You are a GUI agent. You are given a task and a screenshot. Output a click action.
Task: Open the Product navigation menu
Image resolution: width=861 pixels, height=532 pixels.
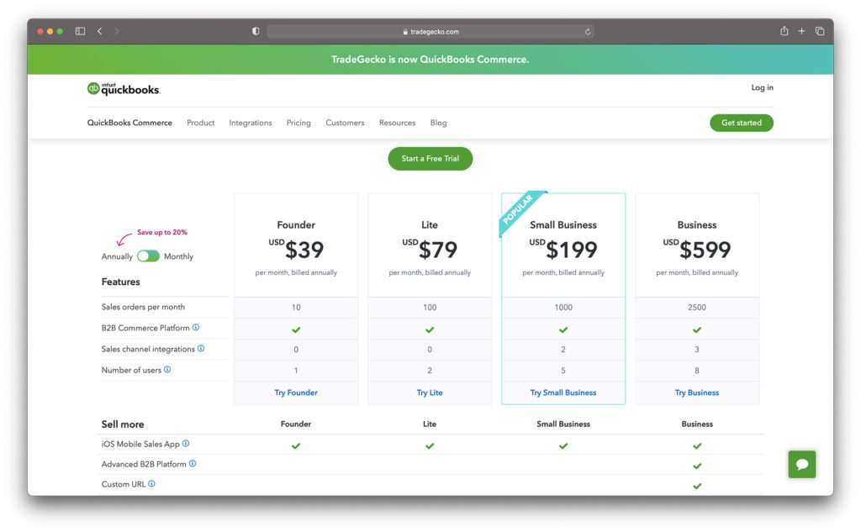point(201,123)
